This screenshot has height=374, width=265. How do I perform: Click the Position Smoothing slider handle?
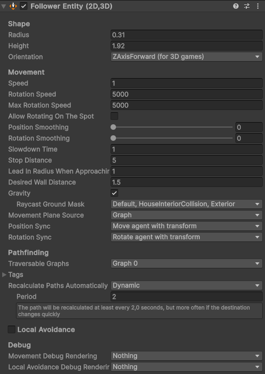(113, 127)
